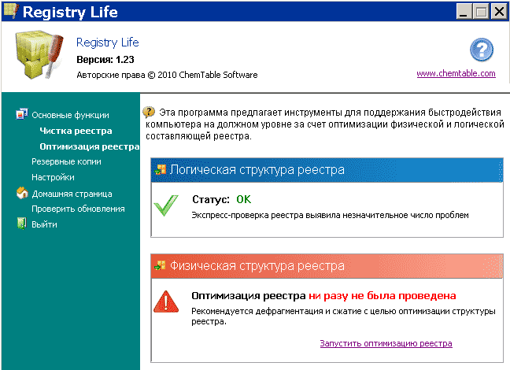Click the Эта программа предлагает description text
Screen dimensions: 510x370
(x=325, y=124)
